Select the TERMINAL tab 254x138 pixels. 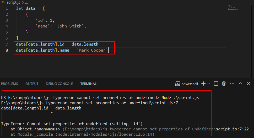(88, 84)
